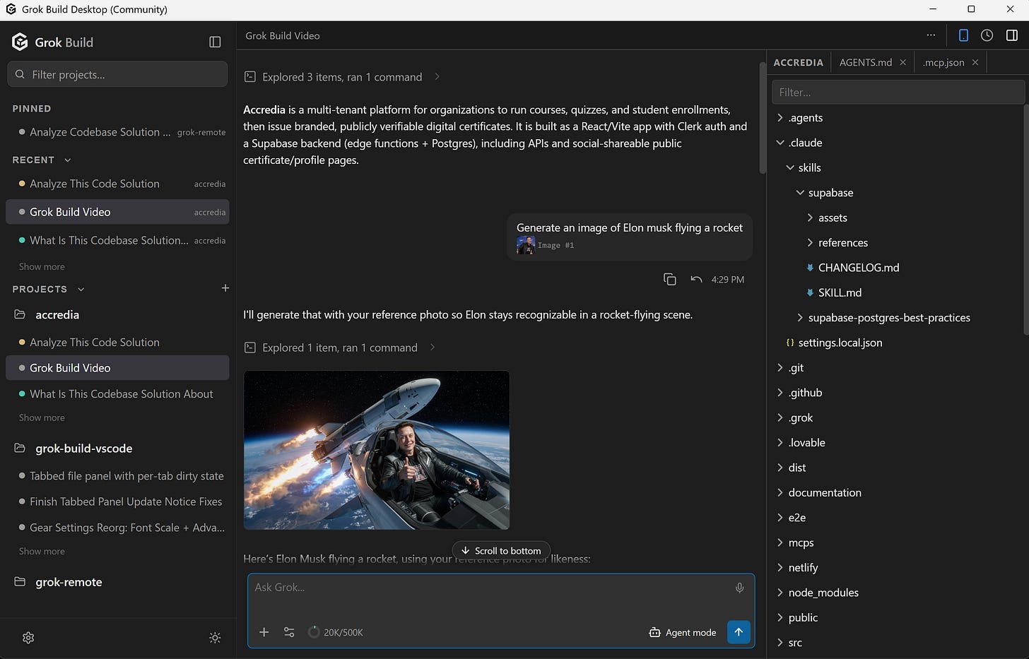Screen dimensions: 1029x659
Task: Open the more options ellipsis menu
Action: click(931, 35)
